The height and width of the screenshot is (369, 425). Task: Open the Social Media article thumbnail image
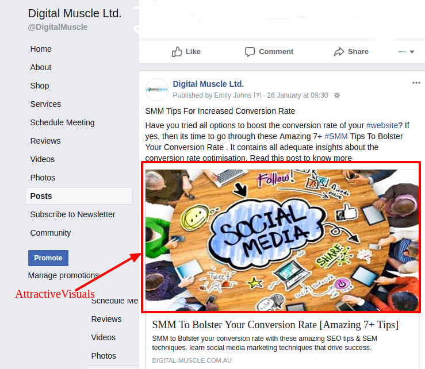(281, 240)
